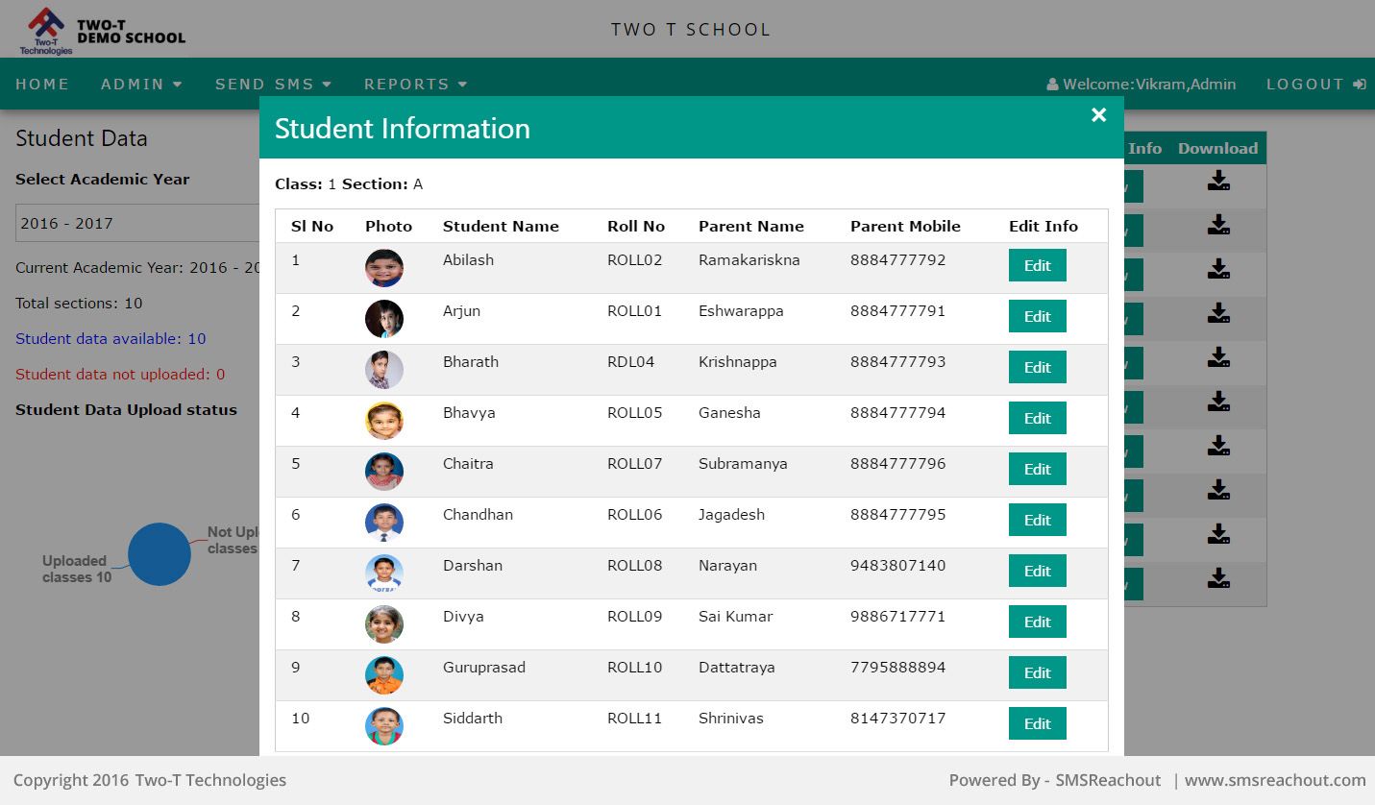1375x805 pixels.
Task: Click Student data available: 10 text
Action: pyautogui.click(x=110, y=339)
